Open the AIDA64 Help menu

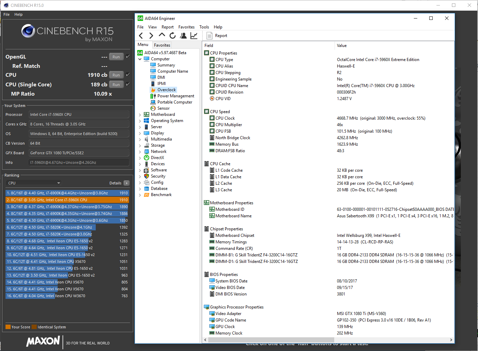pos(218,27)
